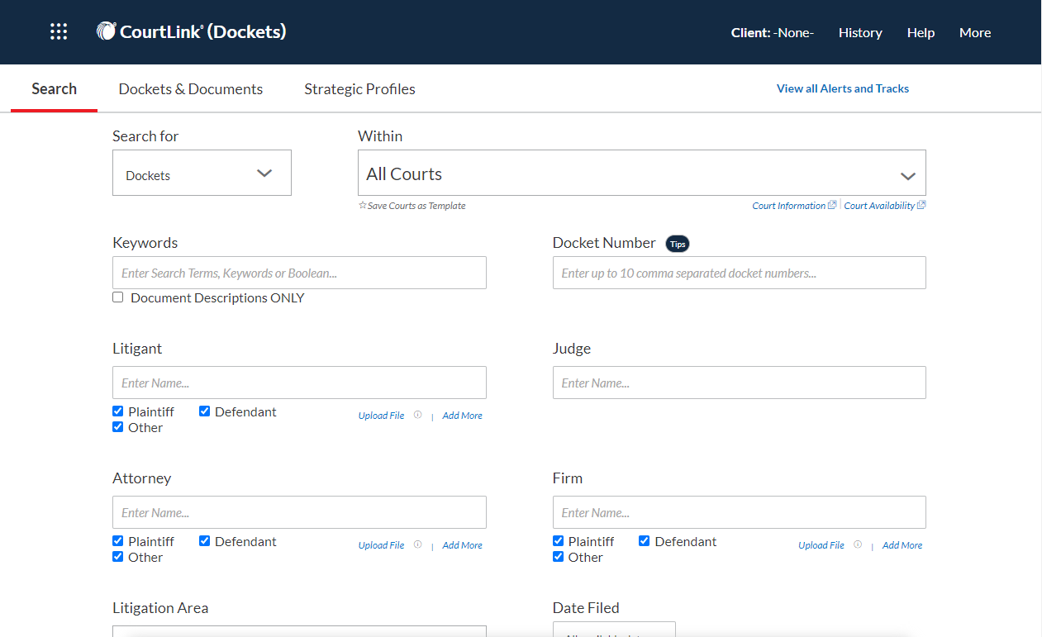
Task: Click the info icon next to Firm Upload File
Action: [x=857, y=544]
